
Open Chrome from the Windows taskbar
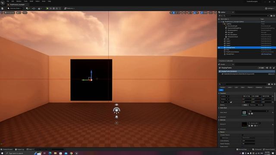71,153
